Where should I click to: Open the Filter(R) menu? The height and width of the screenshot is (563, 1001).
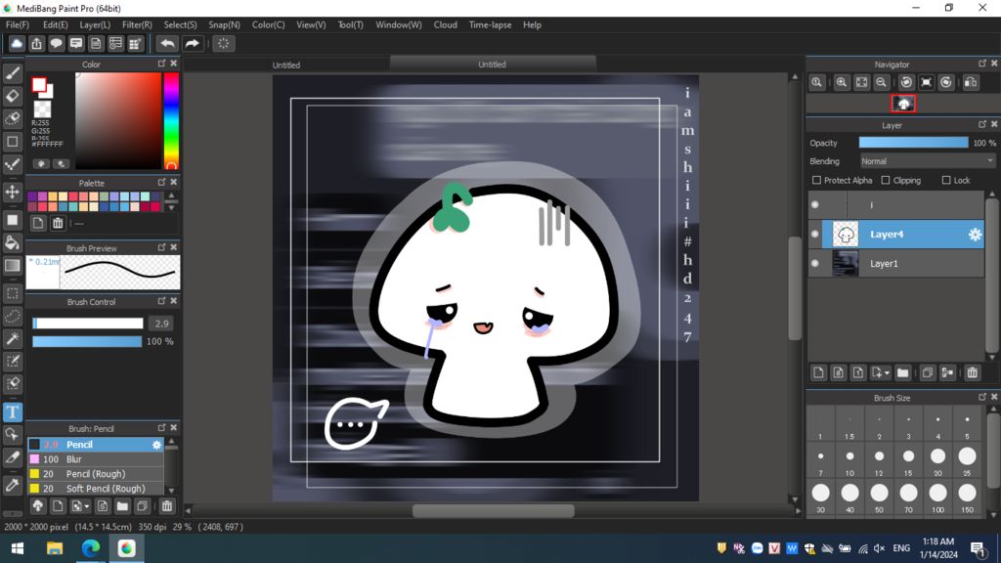[137, 24]
